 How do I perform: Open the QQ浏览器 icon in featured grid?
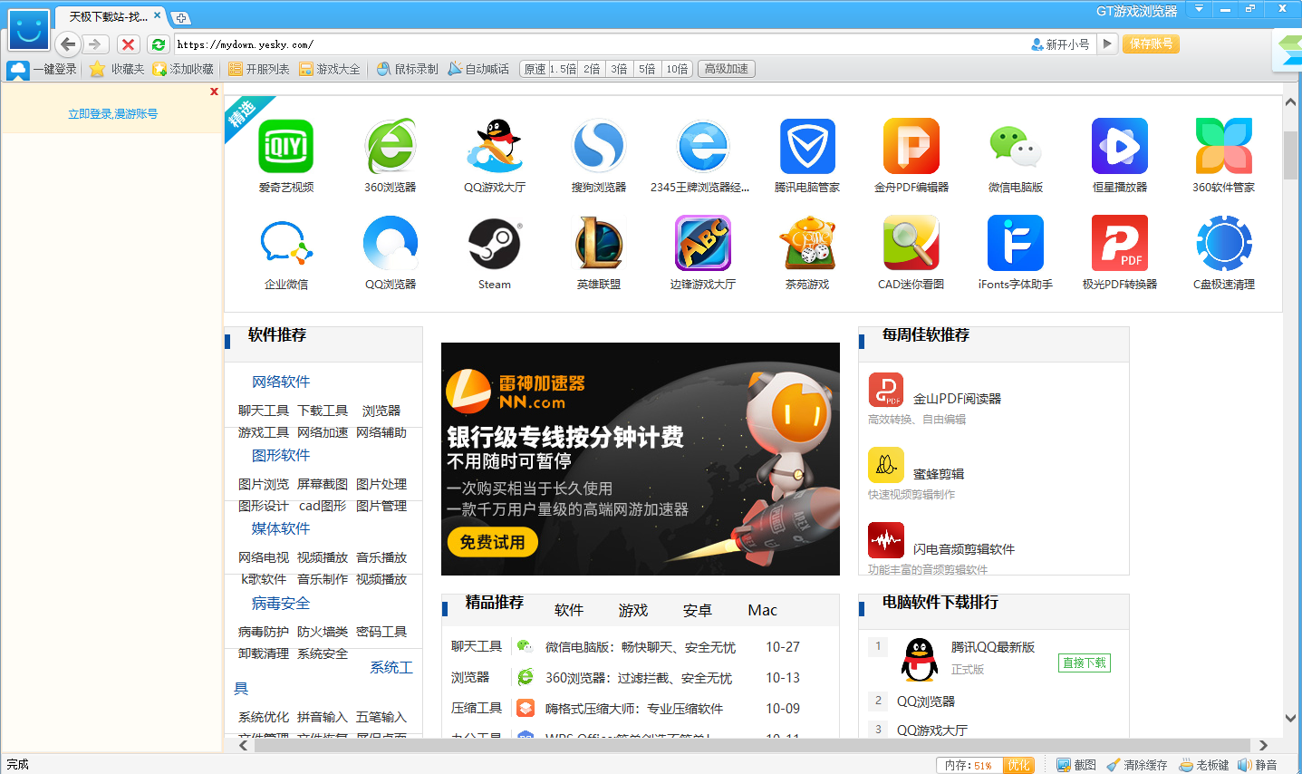[x=391, y=243]
